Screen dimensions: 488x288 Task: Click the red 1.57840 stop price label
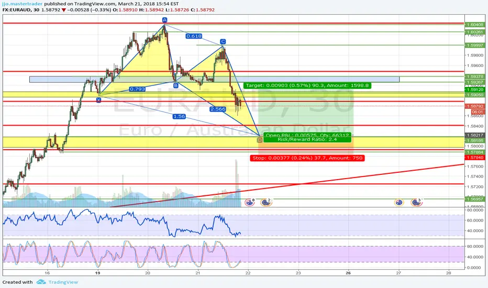[x=475, y=158]
